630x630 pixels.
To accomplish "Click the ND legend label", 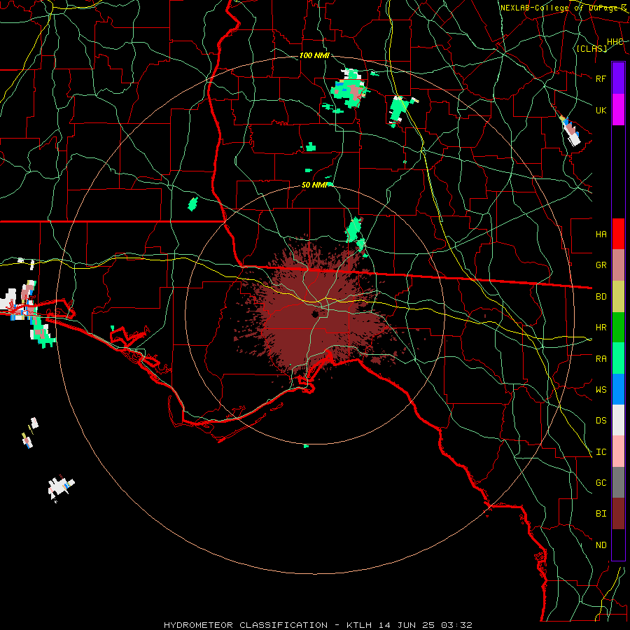I will point(601,545).
